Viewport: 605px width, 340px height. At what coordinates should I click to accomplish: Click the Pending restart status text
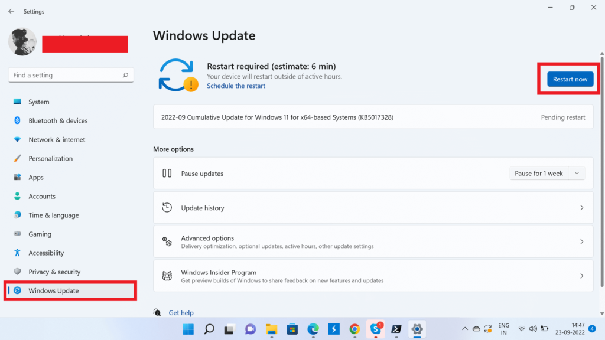563,117
